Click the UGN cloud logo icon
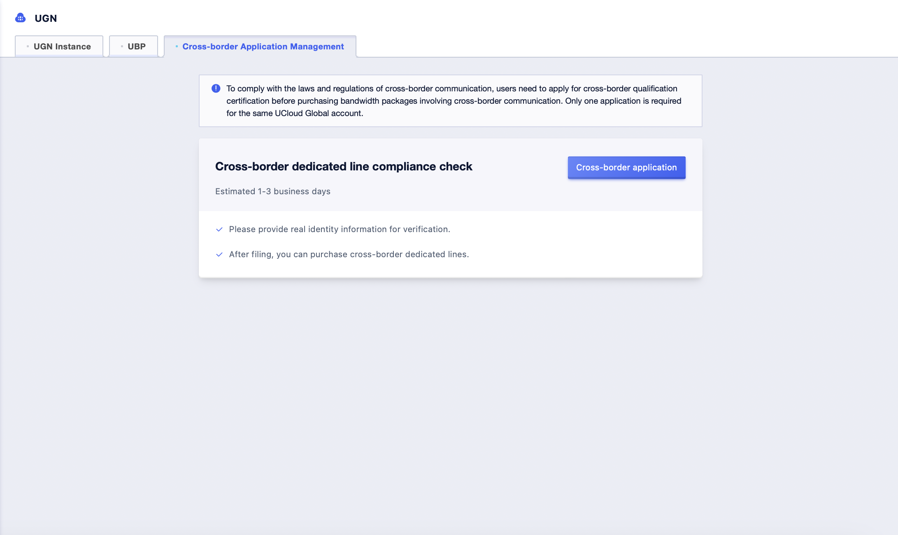 [20, 18]
